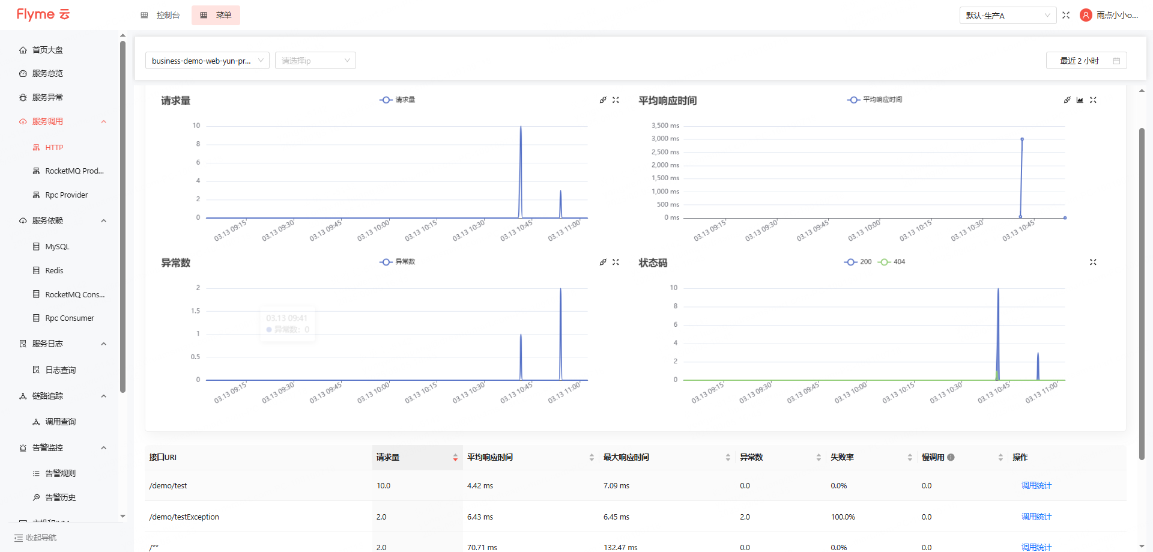Image resolution: width=1153 pixels, height=552 pixels.
Task: Open MySQL in the sidebar menu
Action: click(x=57, y=247)
